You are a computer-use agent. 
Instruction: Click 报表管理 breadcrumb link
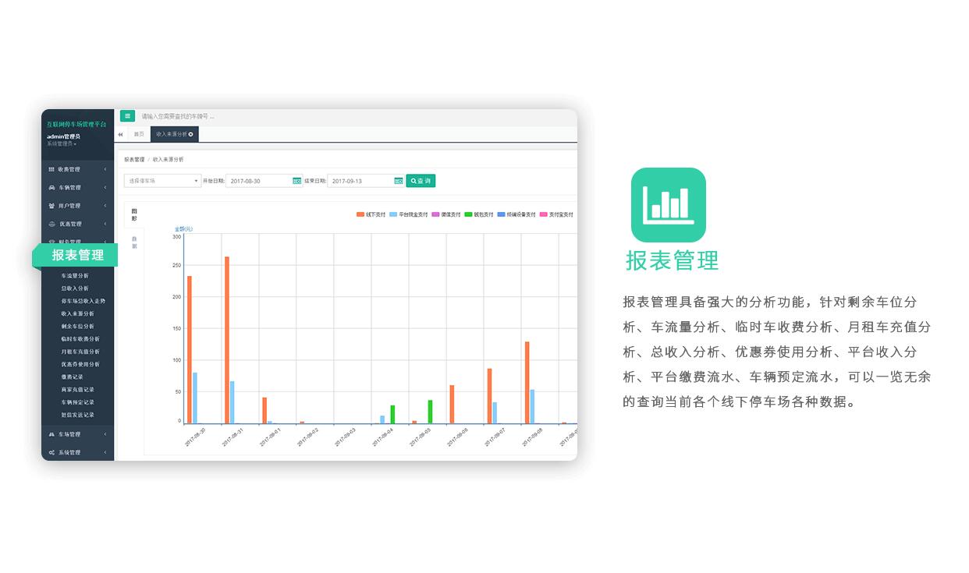(134, 159)
